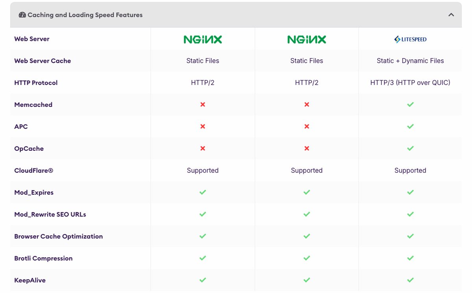Viewport: 472px width, 293px height.
Task: Click Browser Cache Optimization label
Action: [x=59, y=236]
